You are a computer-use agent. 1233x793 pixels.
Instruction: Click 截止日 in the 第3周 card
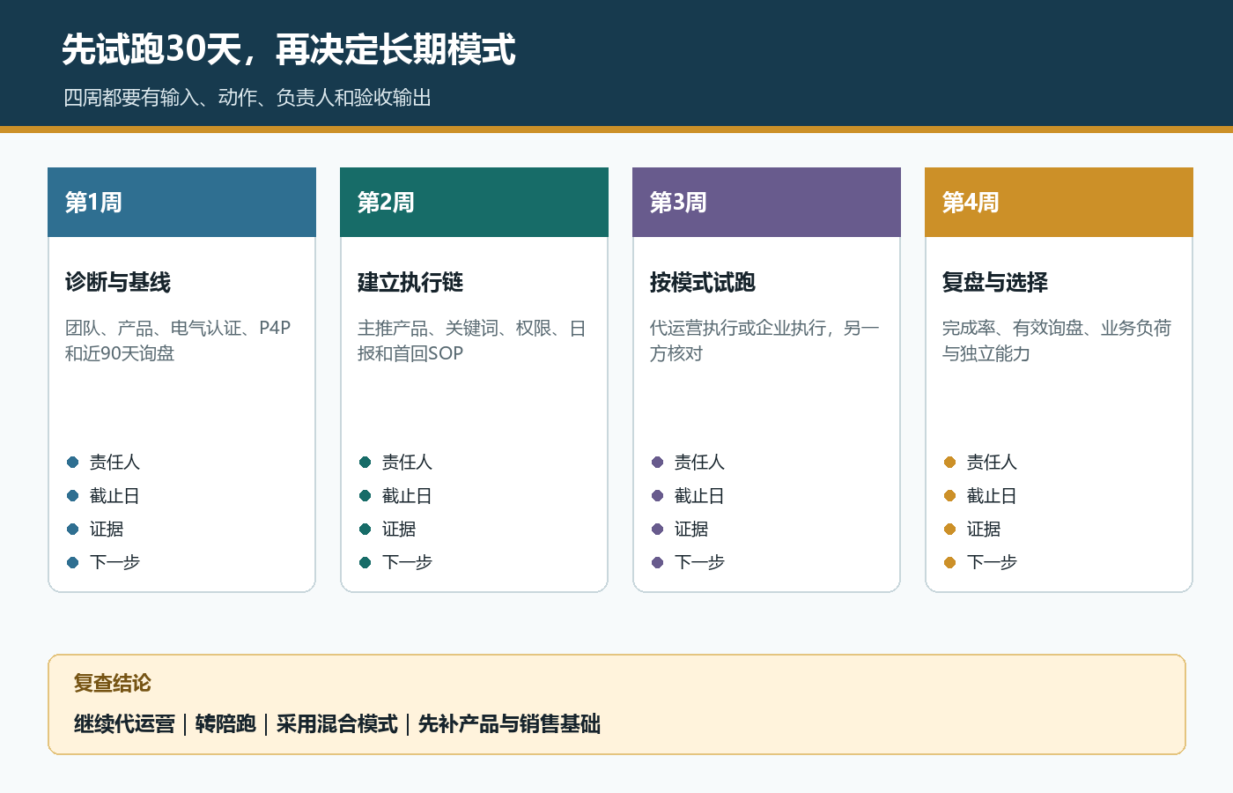coord(699,496)
